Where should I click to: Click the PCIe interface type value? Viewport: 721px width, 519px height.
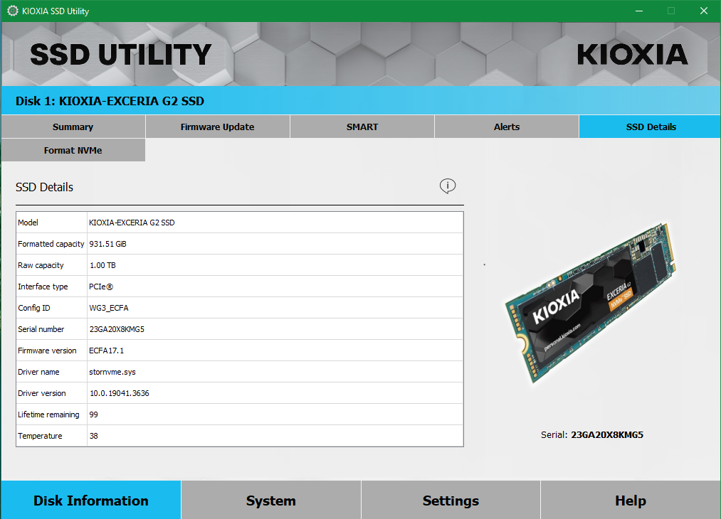(275, 287)
